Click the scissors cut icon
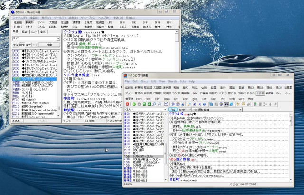The height and width of the screenshot is (195, 304). point(182,104)
